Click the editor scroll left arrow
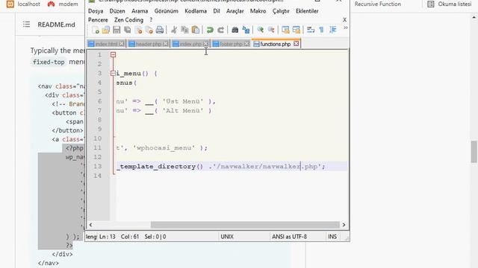Image resolution: width=478 pixels, height=268 pixels. coord(90,225)
